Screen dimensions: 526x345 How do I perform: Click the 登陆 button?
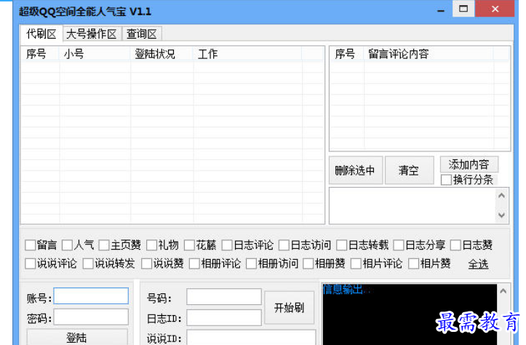(x=77, y=337)
